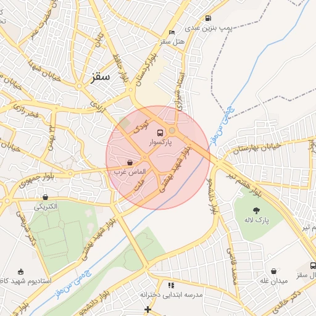Viewport: 316px width, 316px height.
Task: Select the black cross icon at map bottom
Action: click(x=148, y=309)
